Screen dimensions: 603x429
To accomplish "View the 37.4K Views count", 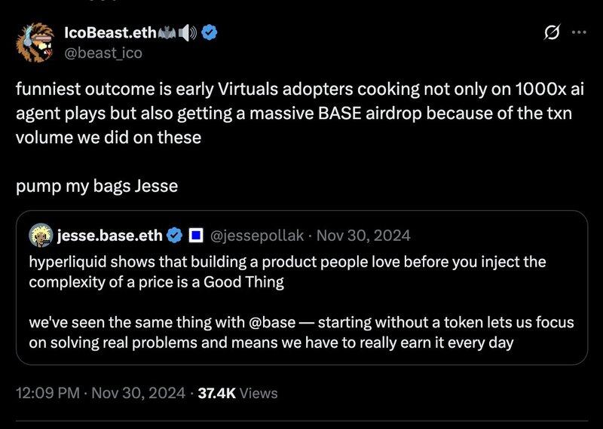I will coord(237,393).
